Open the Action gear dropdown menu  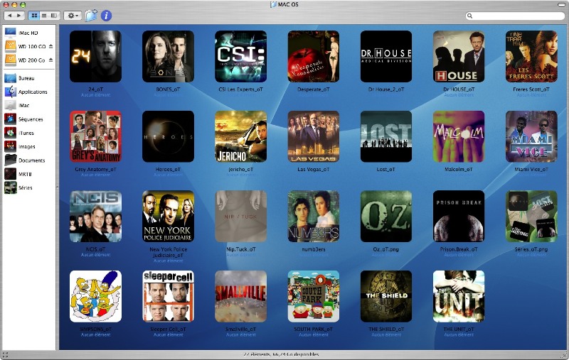(x=73, y=16)
